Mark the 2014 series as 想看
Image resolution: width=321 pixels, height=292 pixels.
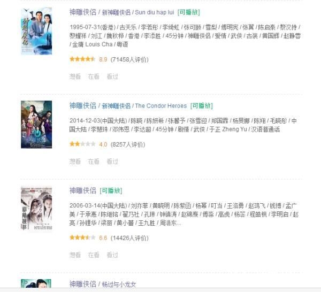pyautogui.click(x=75, y=162)
